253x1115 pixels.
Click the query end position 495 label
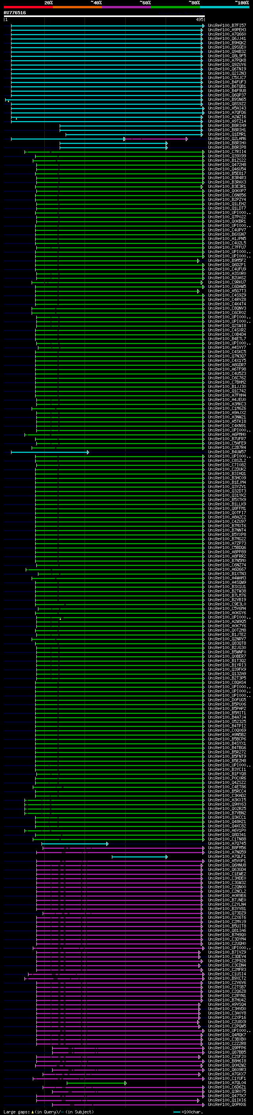(200, 19)
